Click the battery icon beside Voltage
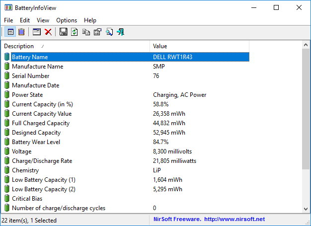The width and height of the screenshot is (311, 226). click(x=7, y=151)
